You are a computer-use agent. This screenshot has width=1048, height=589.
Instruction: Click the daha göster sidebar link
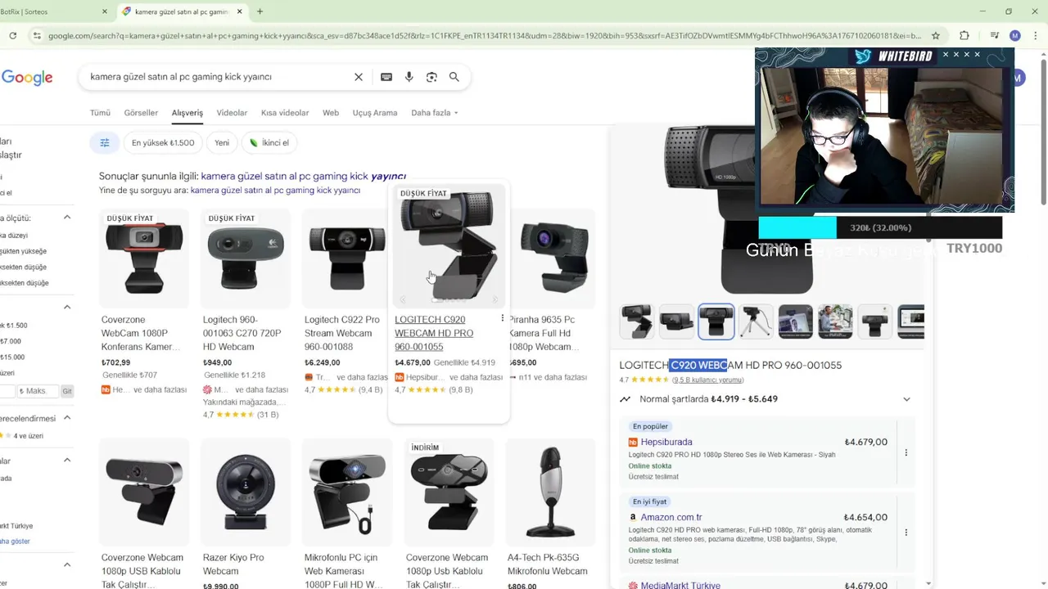click(x=15, y=542)
